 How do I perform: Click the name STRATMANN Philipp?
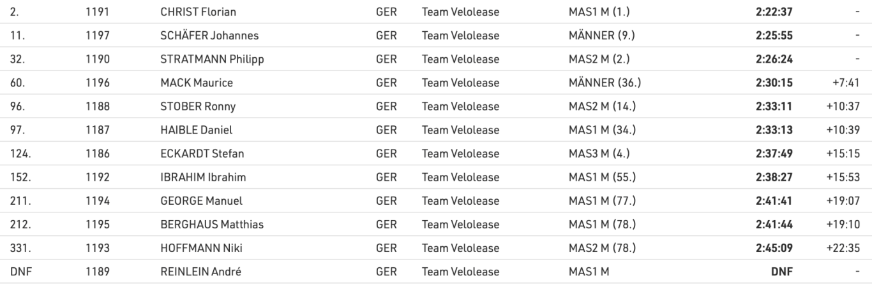click(212, 59)
